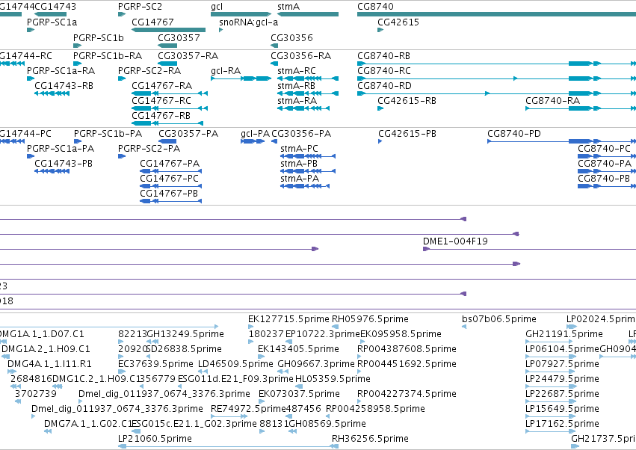
Task: Select EST GH21191.5prime
Action: click(549, 342)
